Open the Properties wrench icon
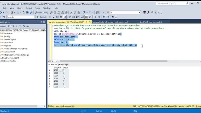Image resolution: width=201 pixels, height=113 pixels. (x=148, y=13)
